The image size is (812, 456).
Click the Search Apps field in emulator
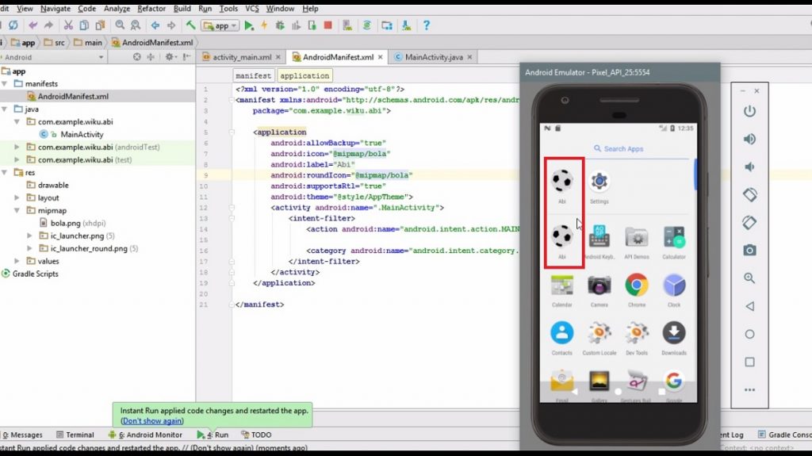pos(619,148)
